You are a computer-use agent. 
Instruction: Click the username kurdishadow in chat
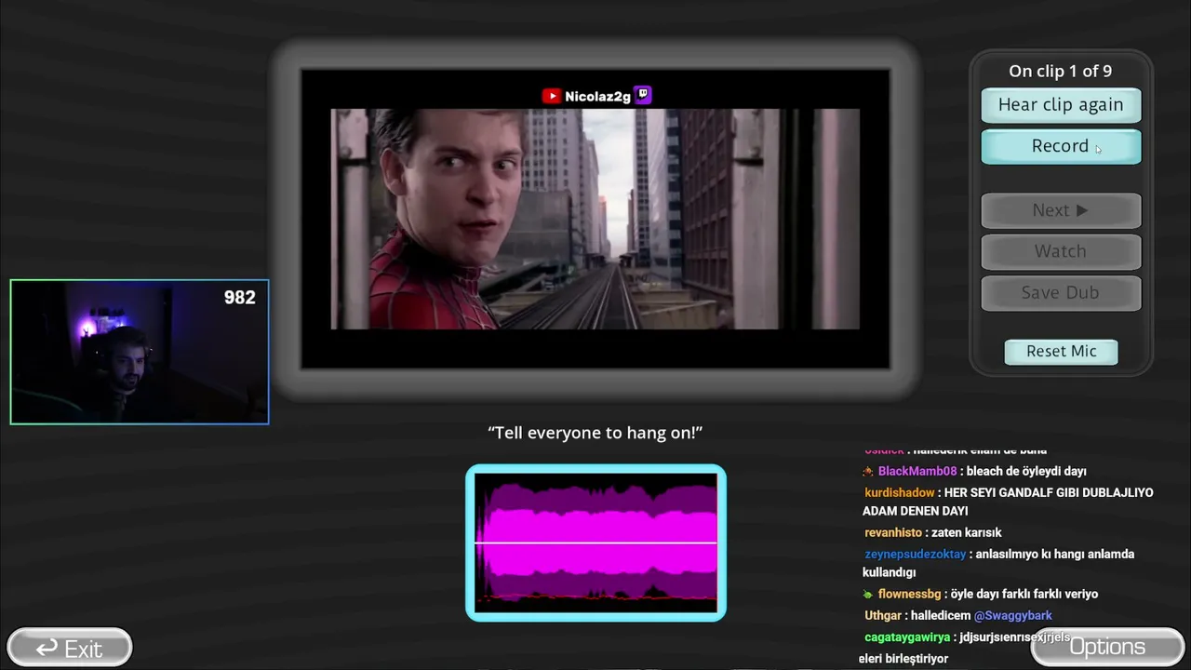click(900, 493)
